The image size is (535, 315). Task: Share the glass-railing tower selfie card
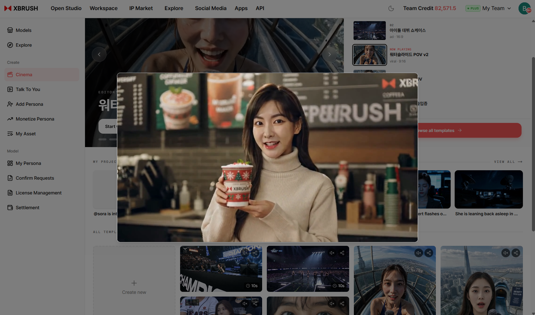(x=429, y=253)
